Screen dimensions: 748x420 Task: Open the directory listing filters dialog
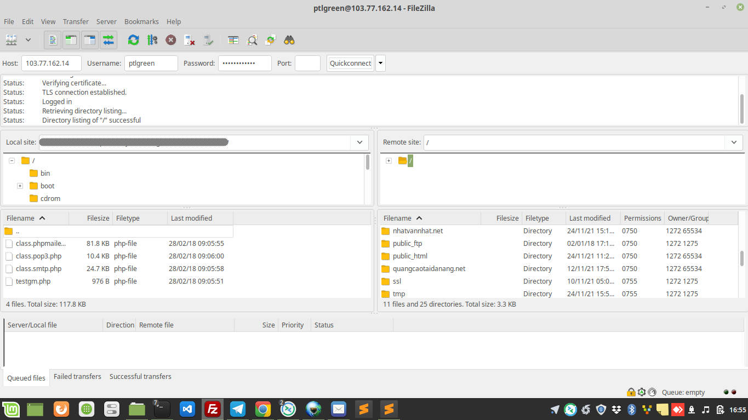coord(233,40)
